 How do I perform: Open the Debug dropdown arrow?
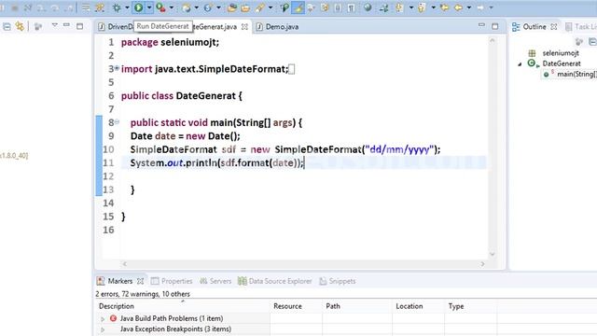click(127, 7)
